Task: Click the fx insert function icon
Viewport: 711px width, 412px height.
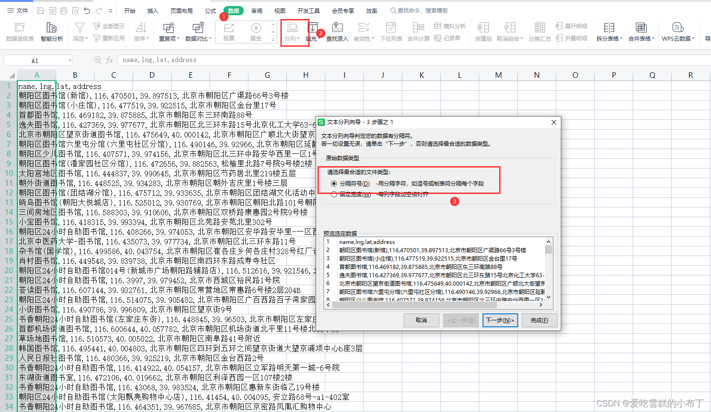Action: (x=110, y=60)
